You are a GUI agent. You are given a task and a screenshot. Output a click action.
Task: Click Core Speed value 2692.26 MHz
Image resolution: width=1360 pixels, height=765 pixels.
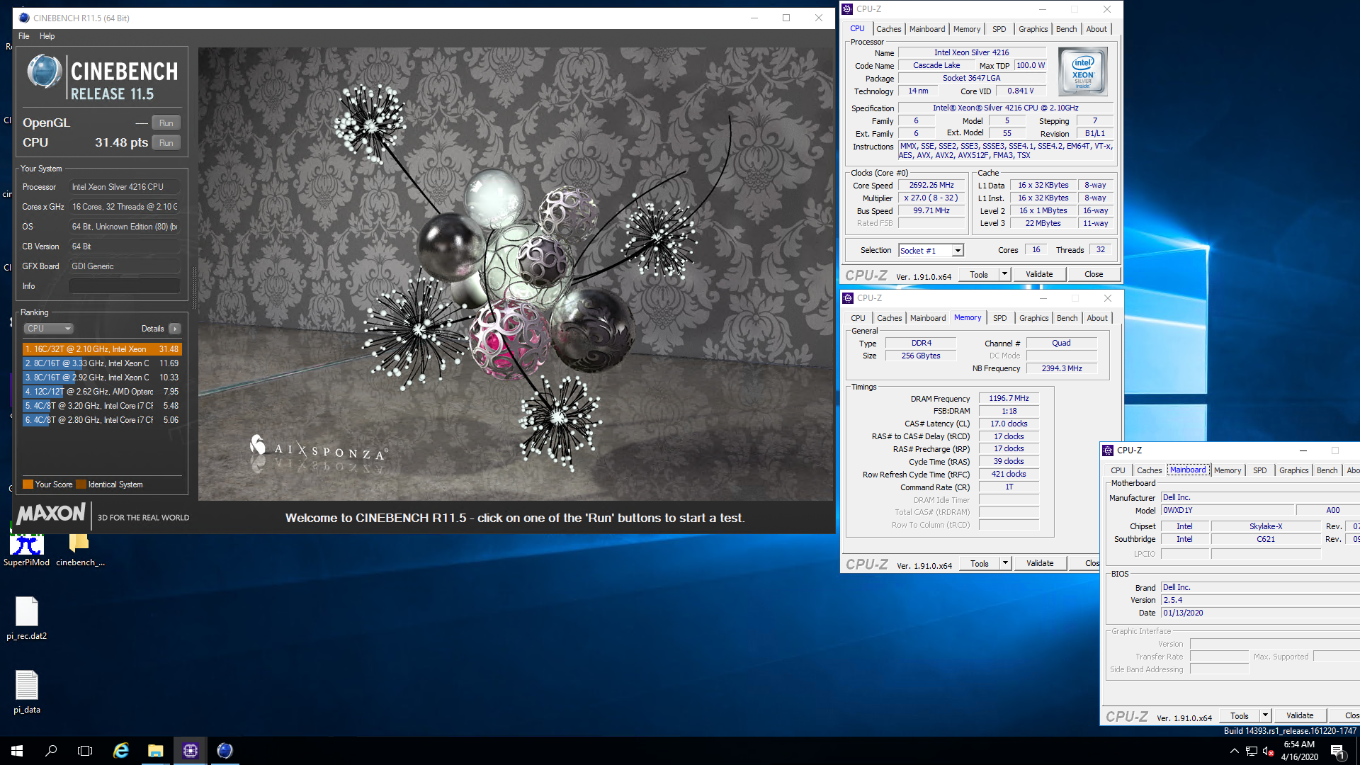tap(931, 186)
